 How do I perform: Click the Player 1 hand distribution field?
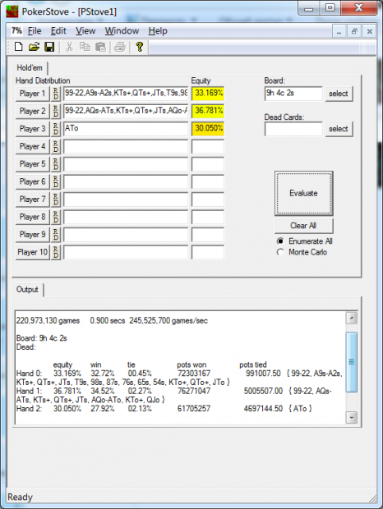tap(126, 94)
